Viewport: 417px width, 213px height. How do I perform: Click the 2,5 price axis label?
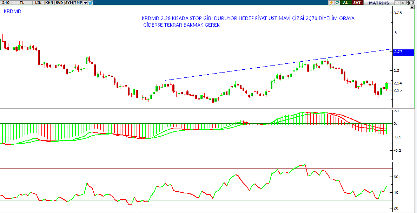tap(397, 71)
